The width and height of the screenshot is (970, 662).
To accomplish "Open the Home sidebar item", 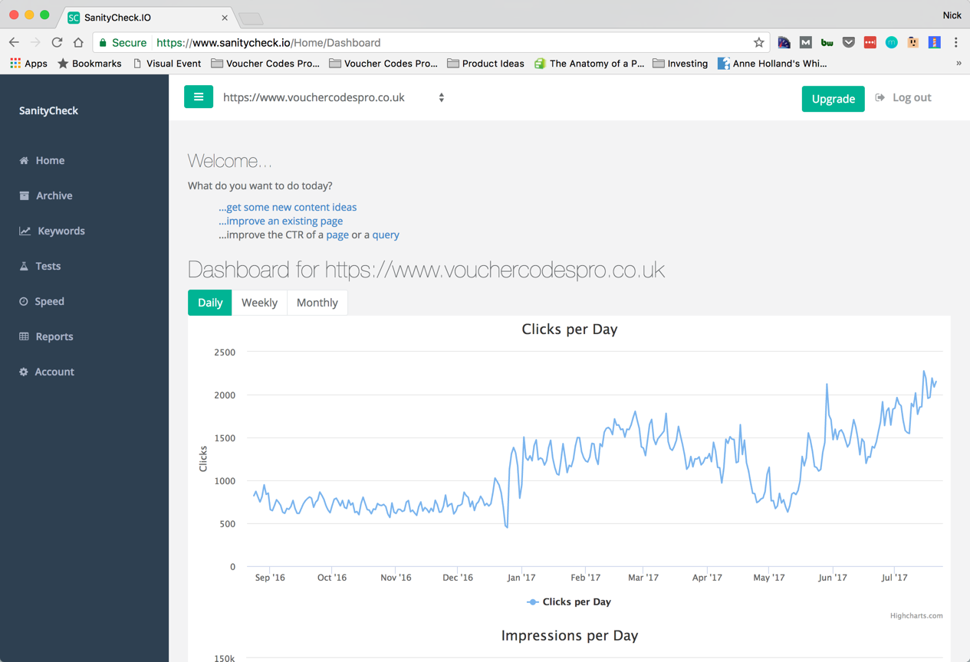I will coord(42,160).
